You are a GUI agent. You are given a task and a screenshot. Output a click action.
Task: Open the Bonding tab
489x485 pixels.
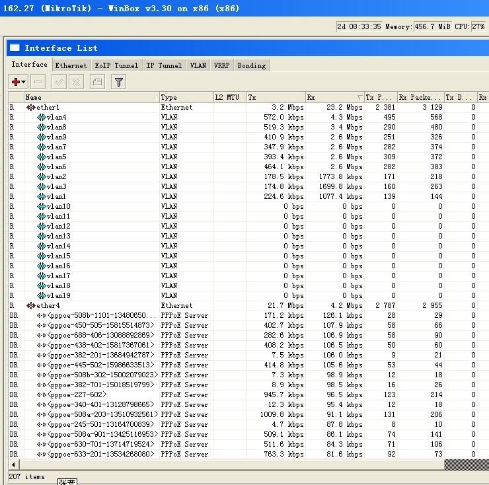[252, 65]
